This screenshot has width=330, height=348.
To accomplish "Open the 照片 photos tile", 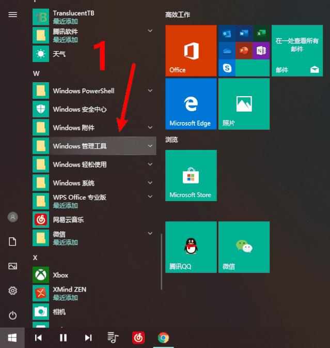I will [x=244, y=104].
